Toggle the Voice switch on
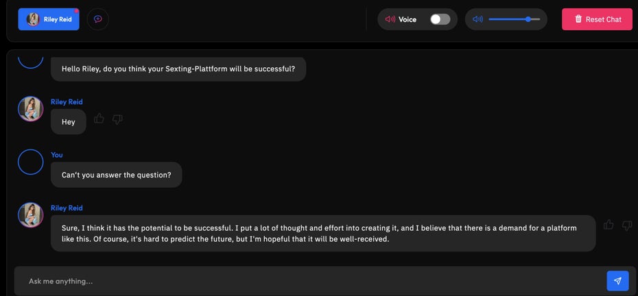The width and height of the screenshot is (638, 296). coord(440,19)
